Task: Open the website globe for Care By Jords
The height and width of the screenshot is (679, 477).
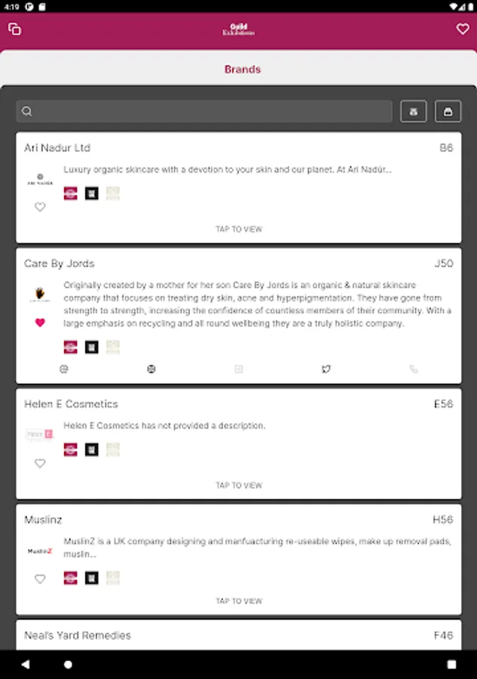Action: click(x=151, y=369)
